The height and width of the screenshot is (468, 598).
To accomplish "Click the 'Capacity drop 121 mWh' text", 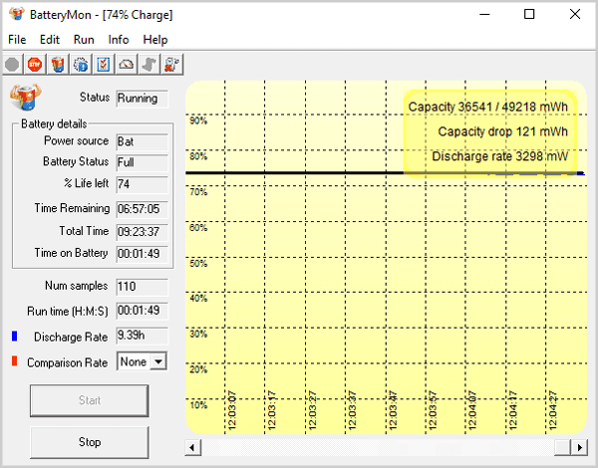I will tap(502, 131).
